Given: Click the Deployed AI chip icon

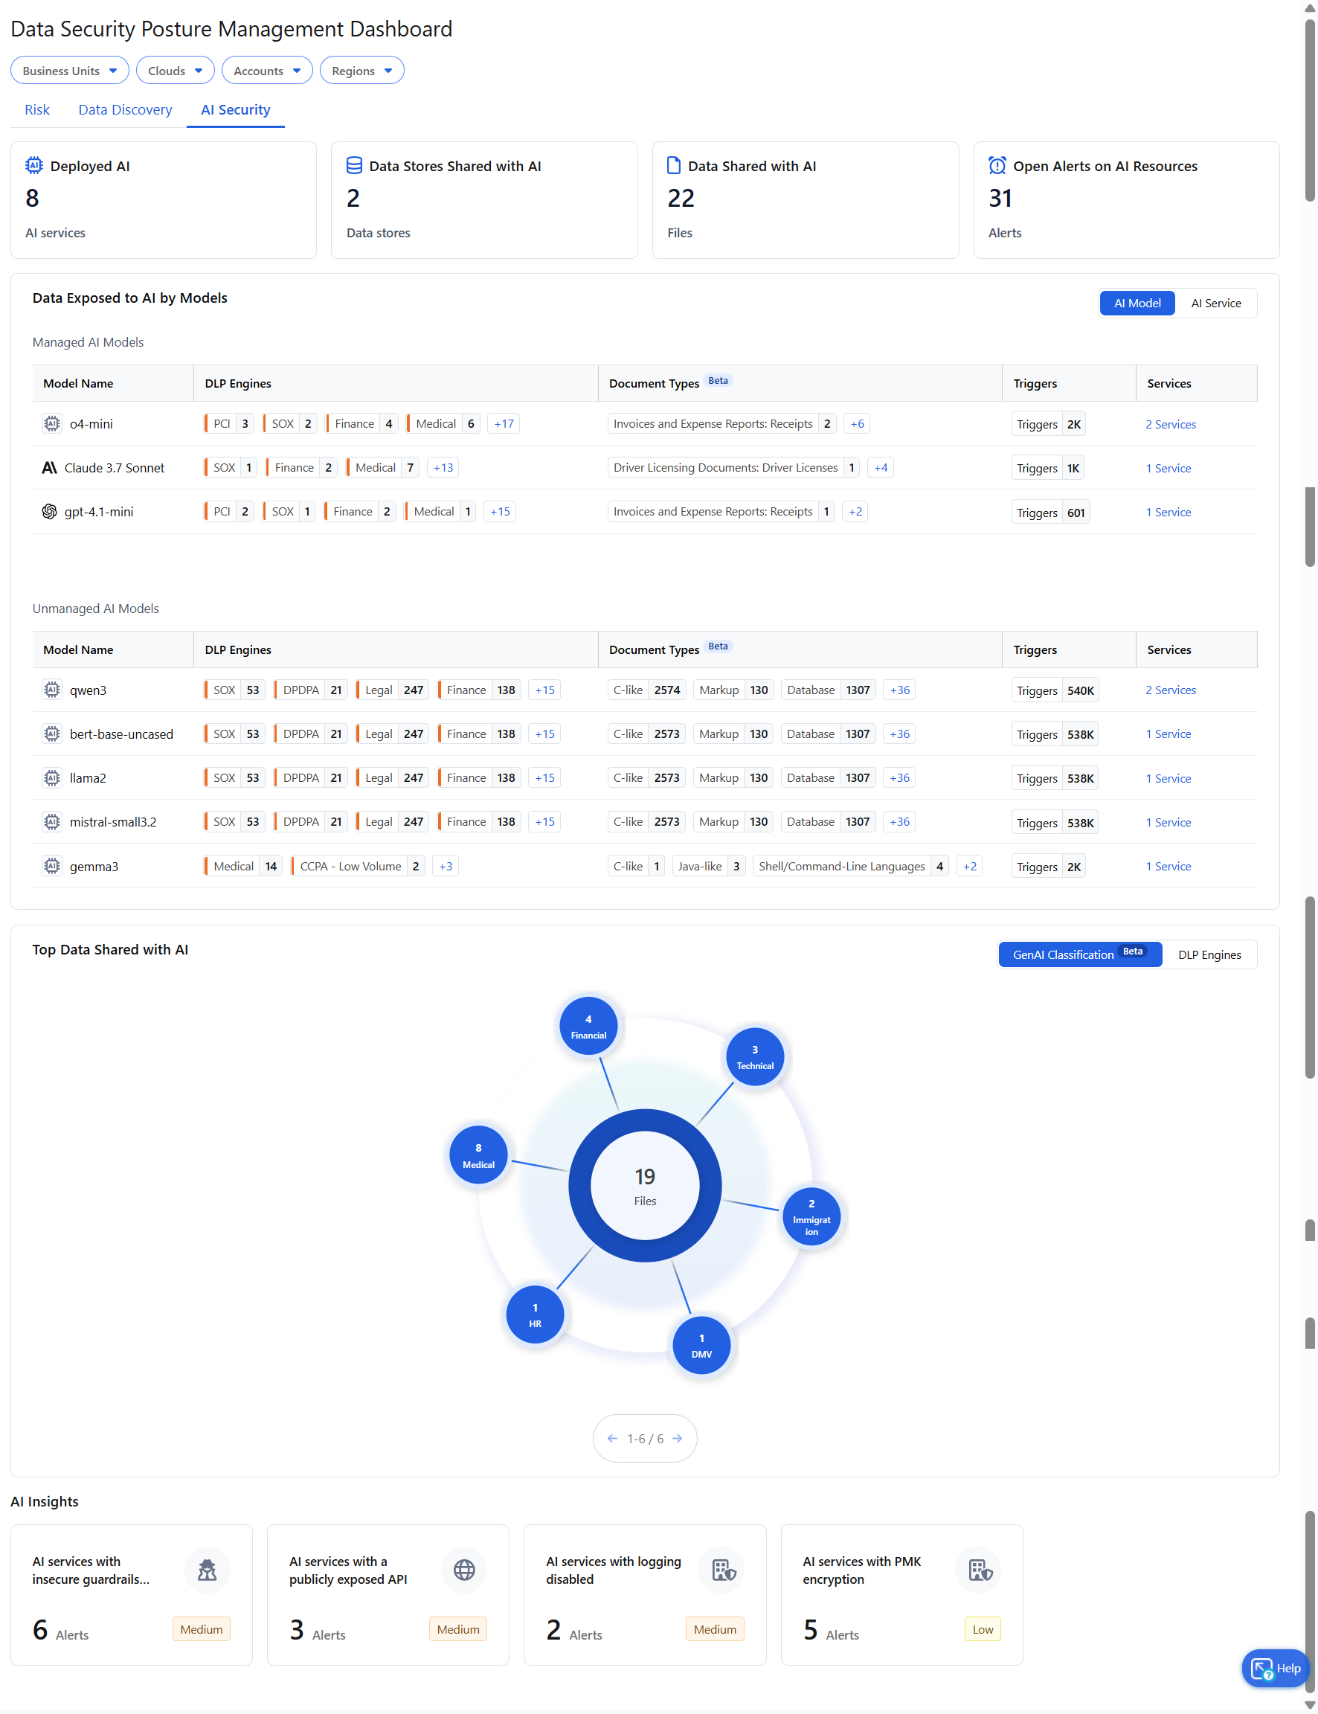Looking at the screenshot, I should [x=33, y=165].
